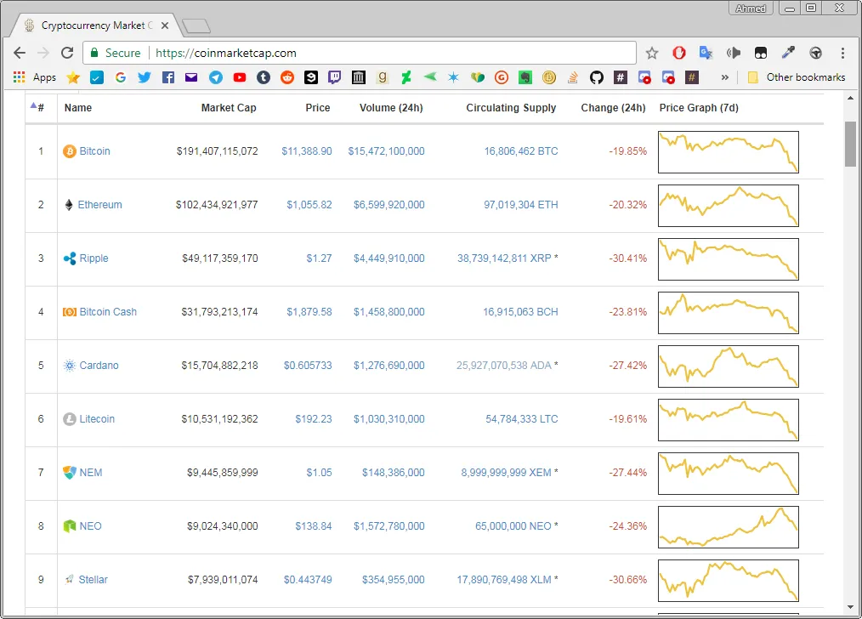Open a new tab

pyautogui.click(x=196, y=26)
